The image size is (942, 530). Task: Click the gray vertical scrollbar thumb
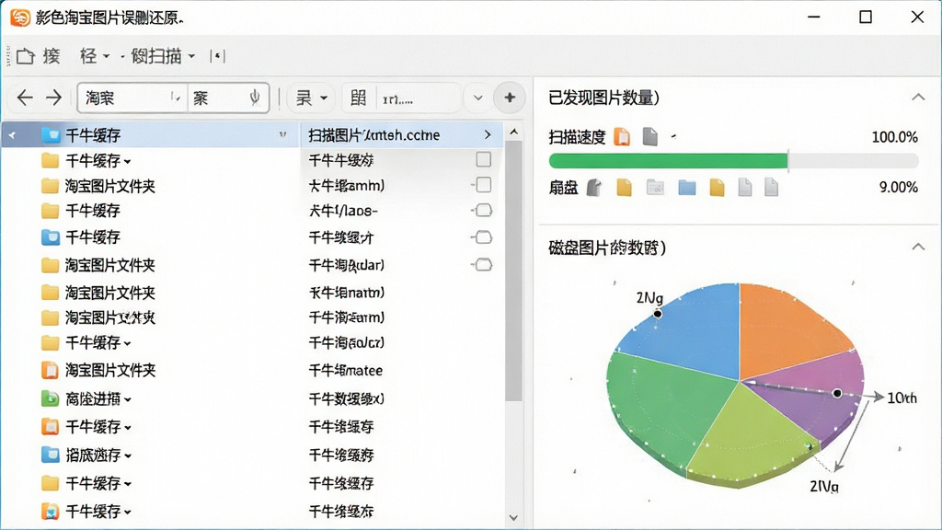[513, 271]
